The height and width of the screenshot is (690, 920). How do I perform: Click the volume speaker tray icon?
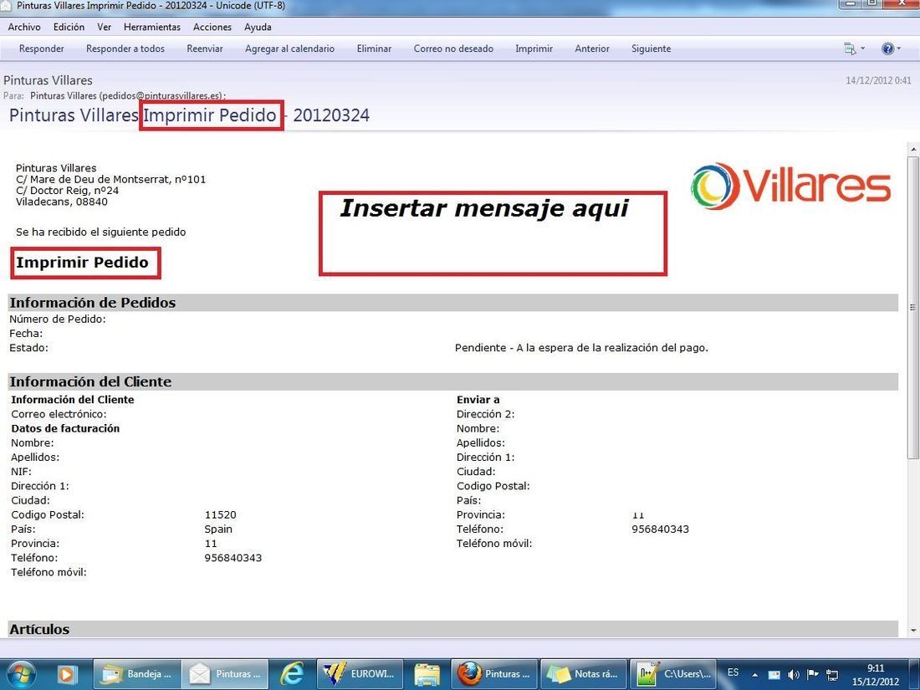(793, 675)
